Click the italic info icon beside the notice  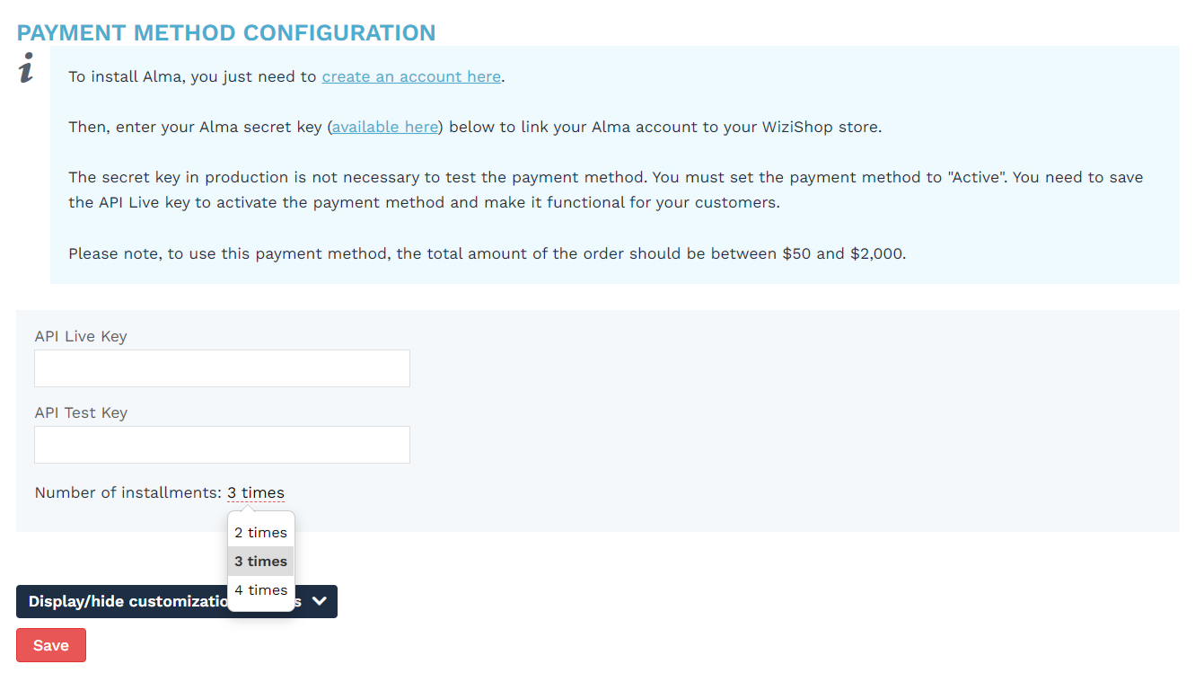[x=27, y=68]
